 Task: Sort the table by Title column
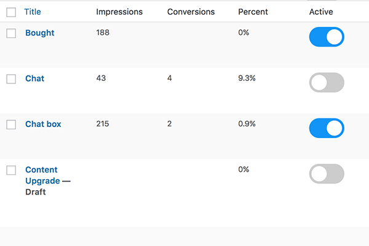pos(33,12)
